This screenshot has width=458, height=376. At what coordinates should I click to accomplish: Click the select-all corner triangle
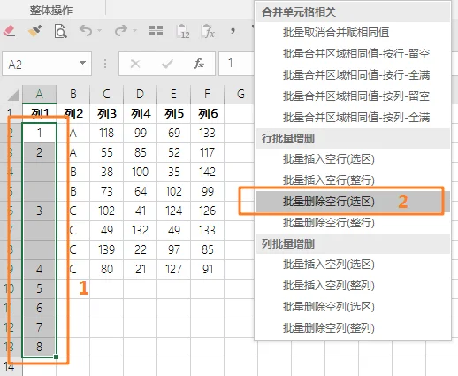click(13, 95)
